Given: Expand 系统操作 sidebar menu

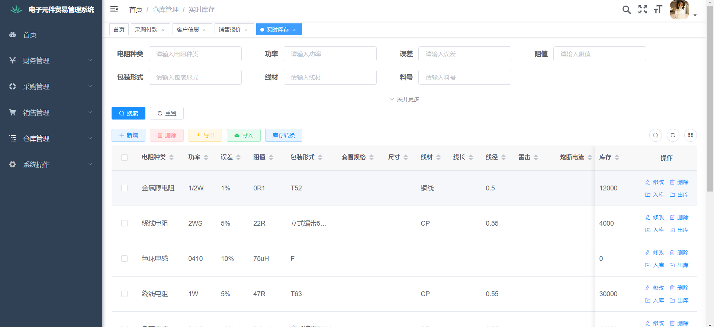Looking at the screenshot, I should pyautogui.click(x=51, y=164).
